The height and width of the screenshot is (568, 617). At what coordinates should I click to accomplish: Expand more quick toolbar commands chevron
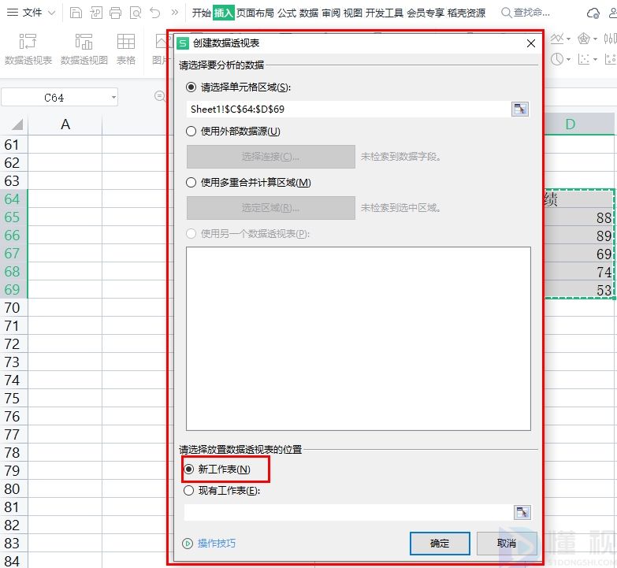pyautogui.click(x=175, y=13)
